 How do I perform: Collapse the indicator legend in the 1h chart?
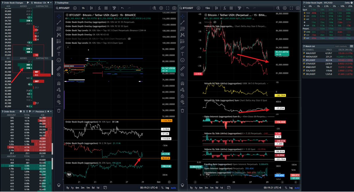[x=68, y=47]
